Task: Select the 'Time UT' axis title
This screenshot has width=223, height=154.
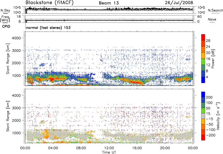Action: click(109, 152)
